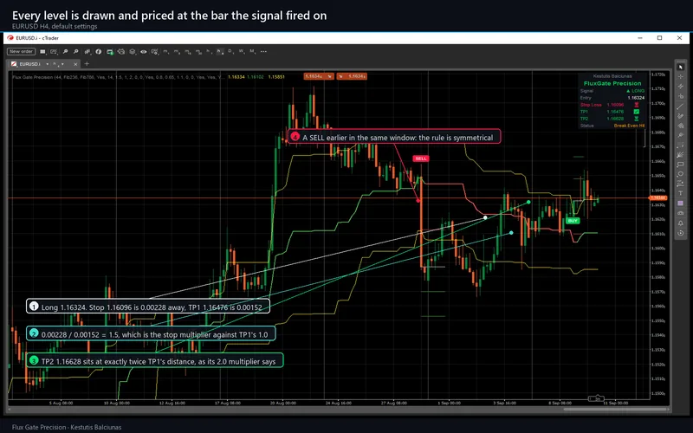Click the green BUY signal marker

573,221
